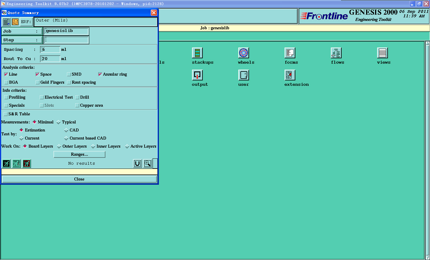Click the grayed middle running-man icon
The height and width of the screenshot is (260, 430).
[16, 163]
